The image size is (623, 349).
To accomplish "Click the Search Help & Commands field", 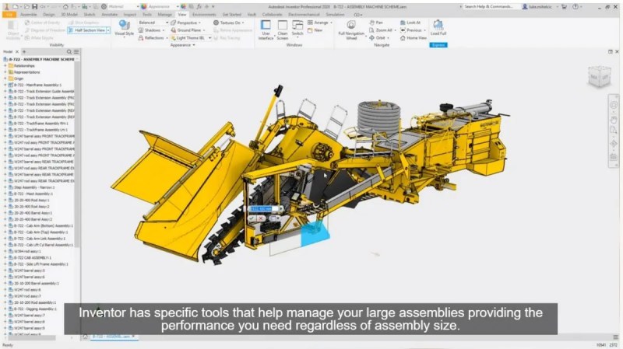I will [x=491, y=7].
